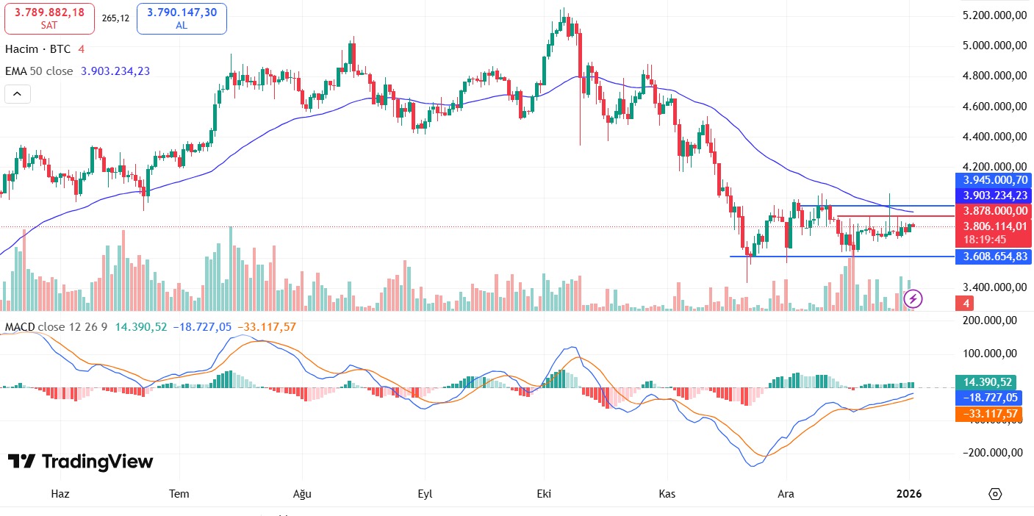
Task: Open chart settings via the gear icon
Action: pyautogui.click(x=995, y=493)
